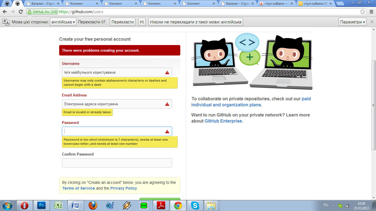Open Excel from the taskbar
The width and height of the screenshot is (376, 211).
pos(58,206)
